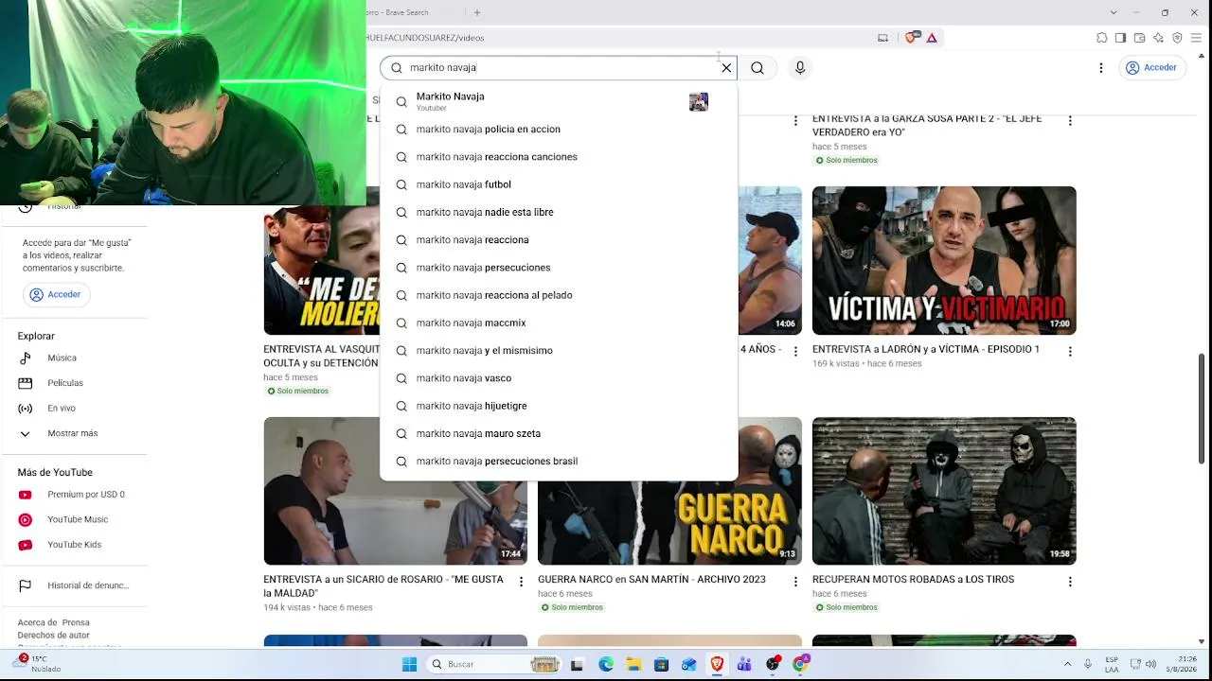Open Brave main hamburger menu

pos(1197,38)
